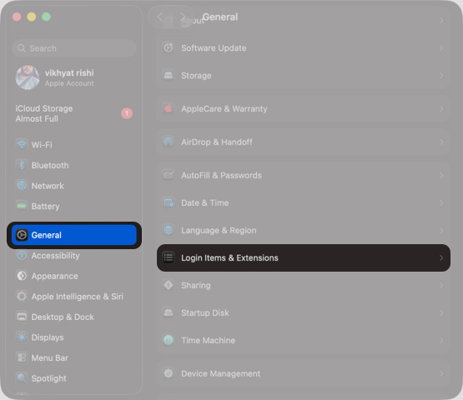Click the Battery icon in sidebar
The height and width of the screenshot is (400, 463).
pos(22,206)
